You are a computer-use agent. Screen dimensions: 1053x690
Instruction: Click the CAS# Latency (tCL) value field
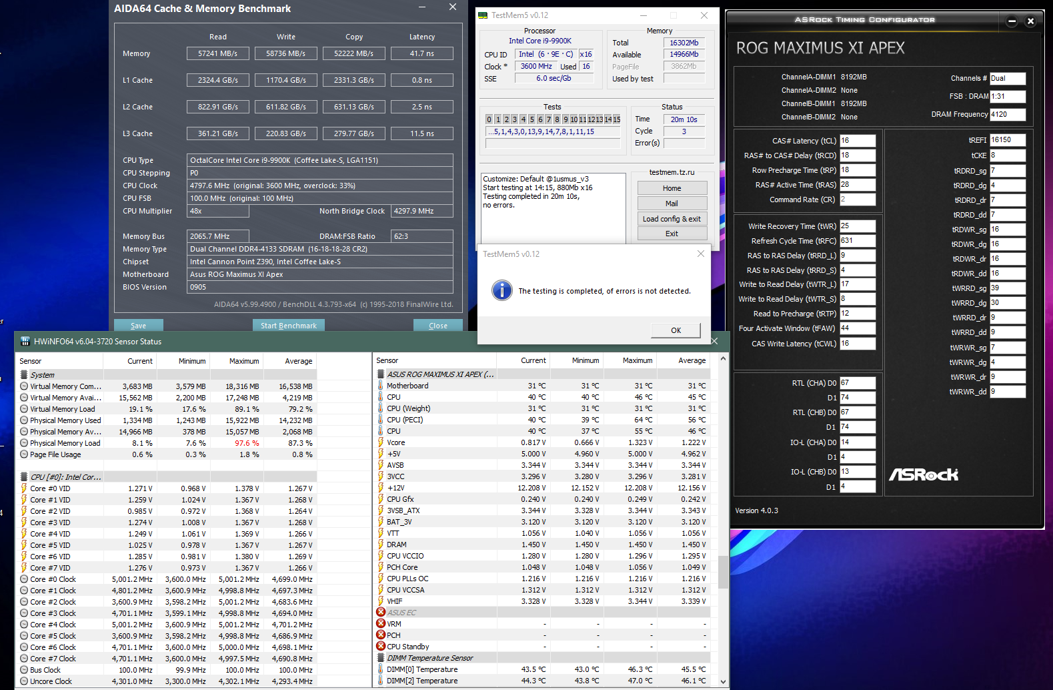pyautogui.click(x=858, y=141)
